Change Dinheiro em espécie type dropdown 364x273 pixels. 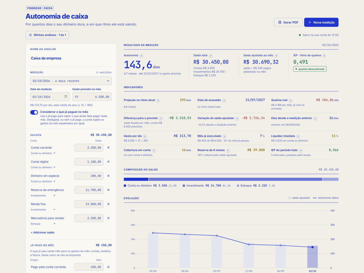tap(43, 181)
